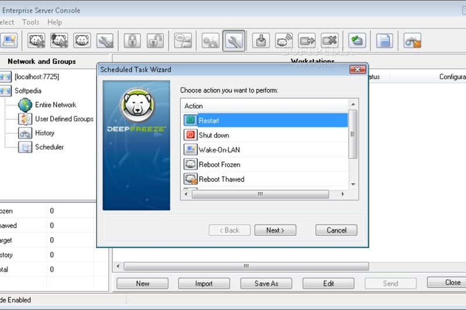Click the grayed wrench with X toolbar icon
Screen dimensions: 466x310
point(105,41)
